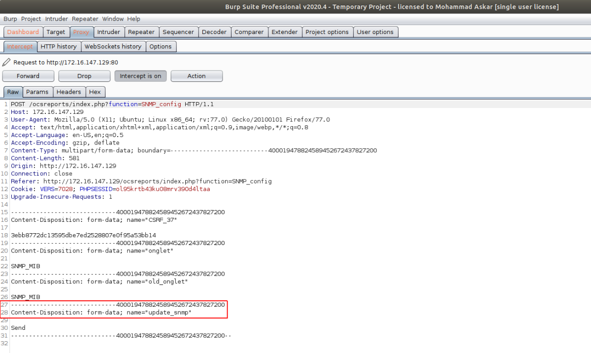Click the Accept-Encoding header line
The width and height of the screenshot is (591, 353).
pyautogui.click(x=65, y=143)
